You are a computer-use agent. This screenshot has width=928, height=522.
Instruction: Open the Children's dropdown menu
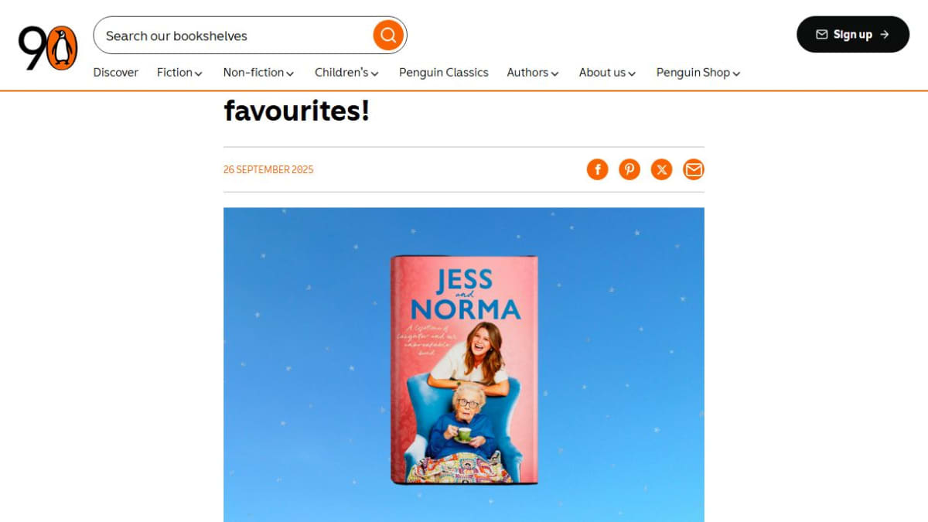tap(347, 73)
